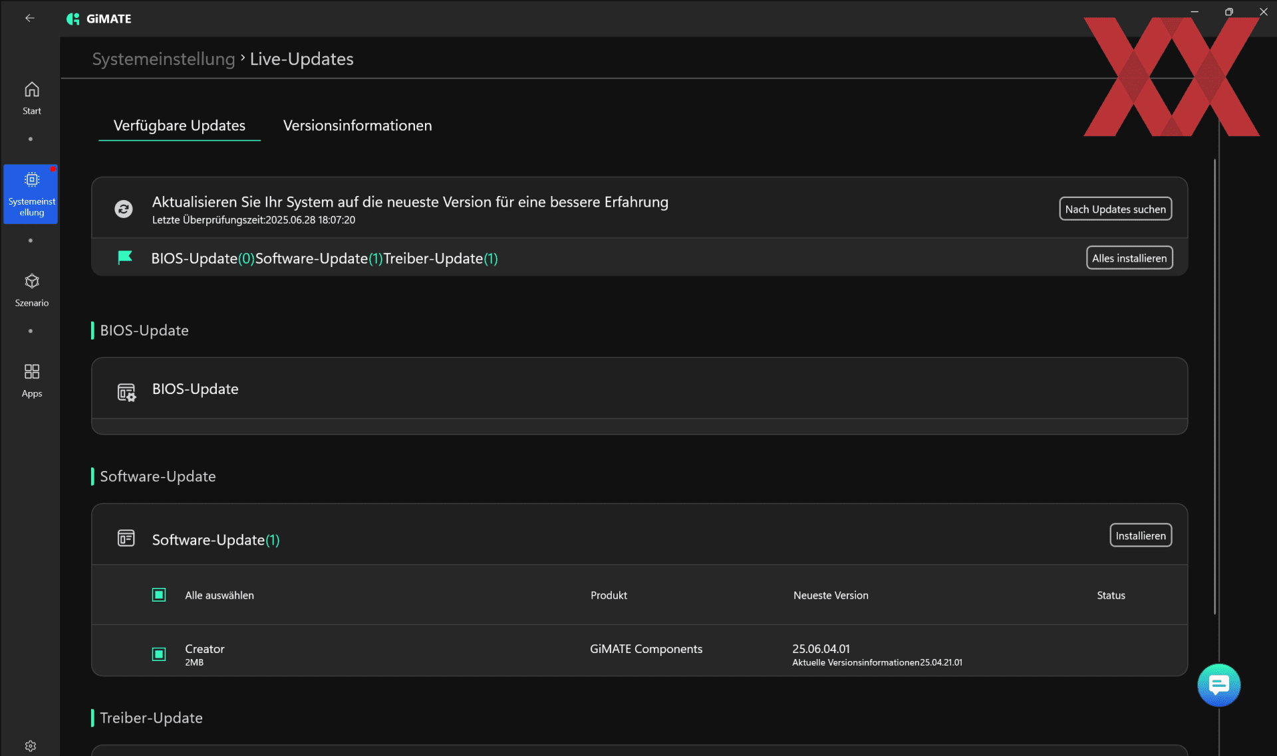Click the Neueste Version column header
The image size is (1277, 756).
point(831,595)
